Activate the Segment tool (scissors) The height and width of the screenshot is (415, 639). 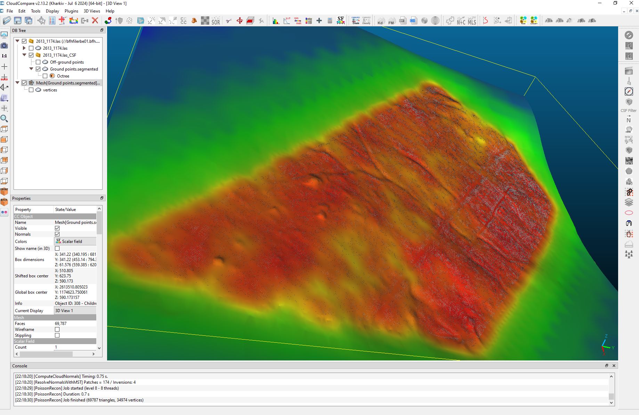(228, 21)
